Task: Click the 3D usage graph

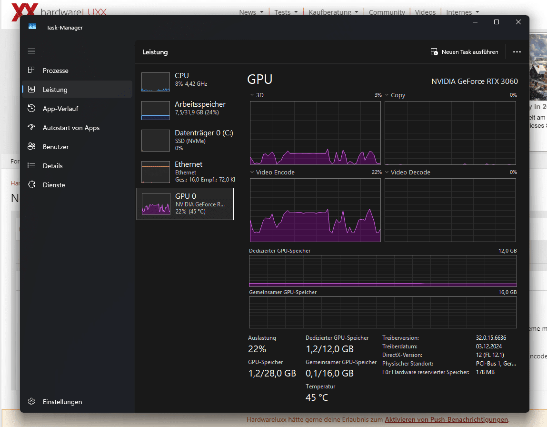Action: [x=315, y=133]
